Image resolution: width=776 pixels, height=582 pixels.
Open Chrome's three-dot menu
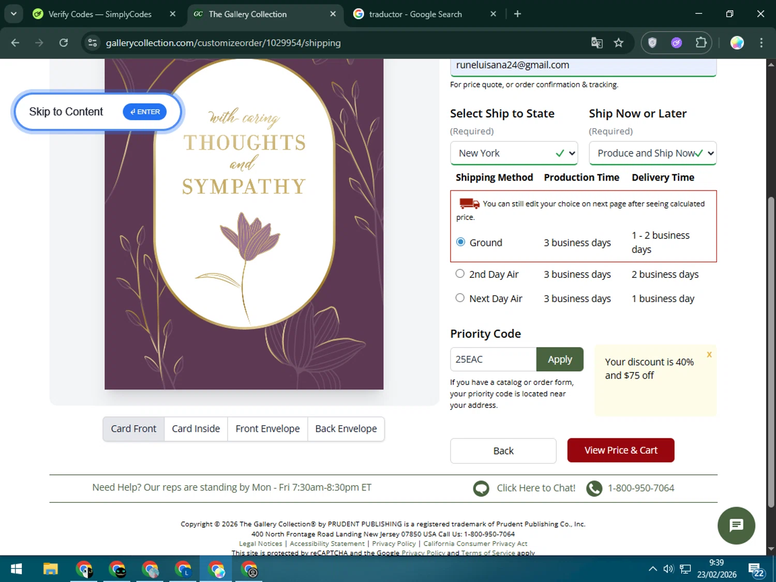click(761, 43)
